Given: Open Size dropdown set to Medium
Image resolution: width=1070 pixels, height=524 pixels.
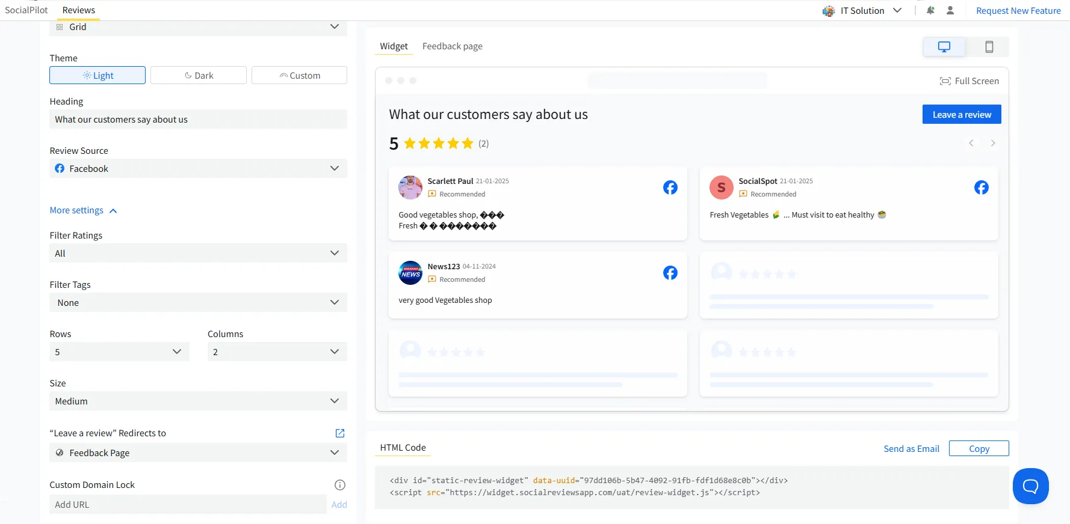Looking at the screenshot, I should click(x=199, y=401).
